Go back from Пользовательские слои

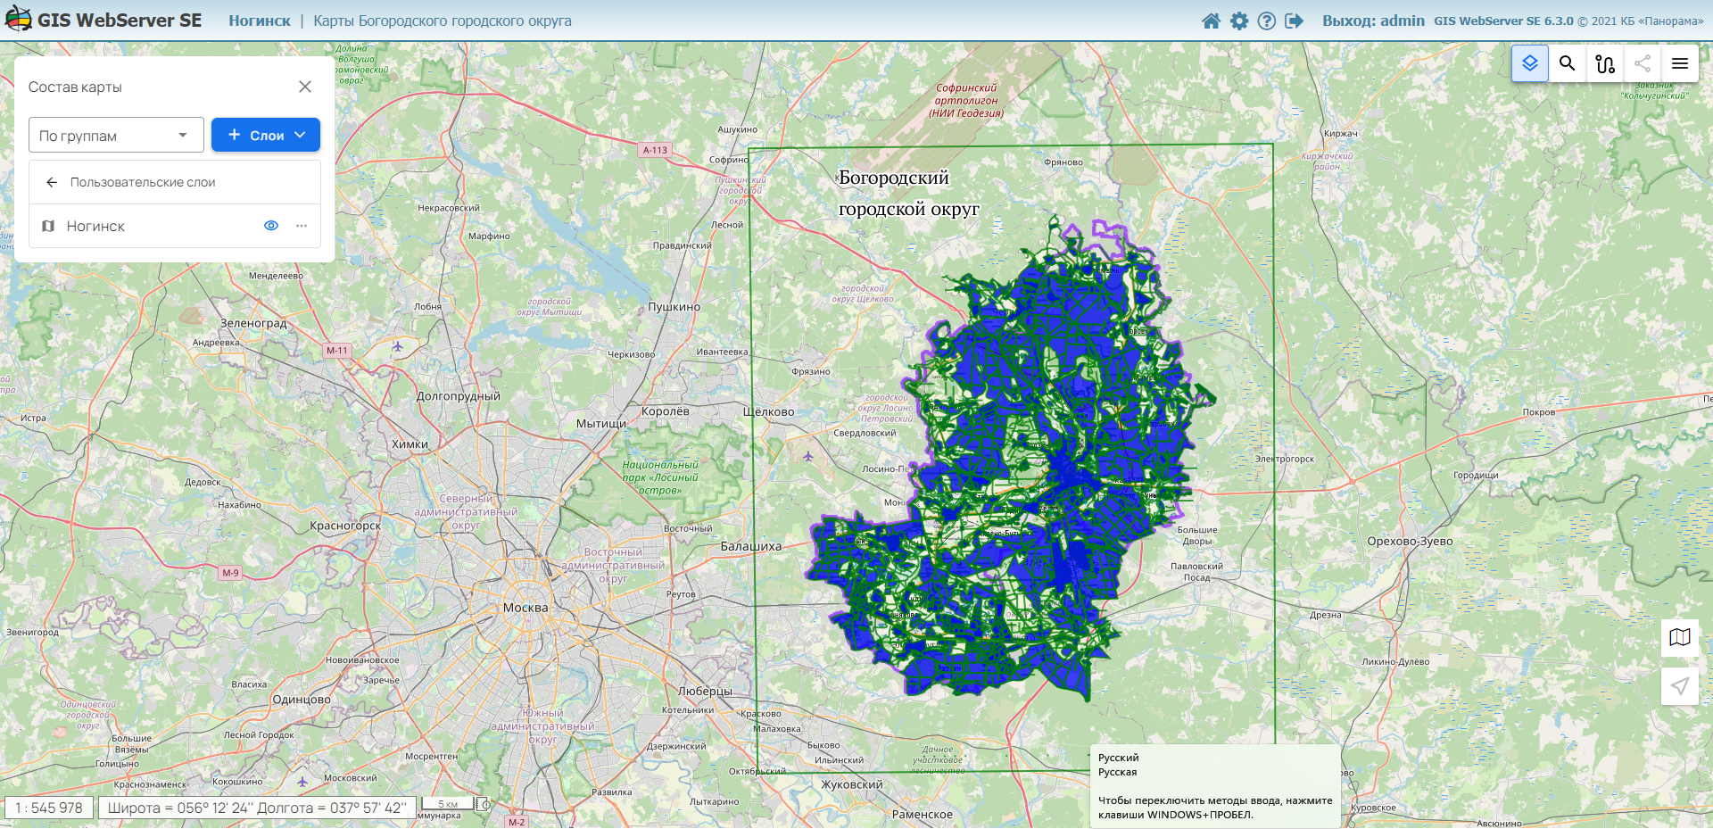(x=52, y=182)
